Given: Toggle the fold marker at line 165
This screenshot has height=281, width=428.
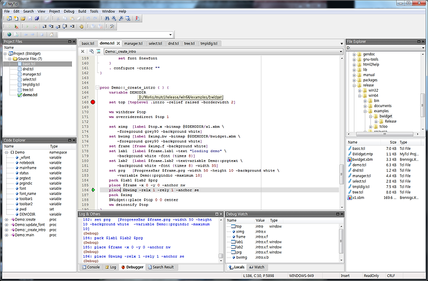Looking at the screenshot, I should click(x=97, y=88).
